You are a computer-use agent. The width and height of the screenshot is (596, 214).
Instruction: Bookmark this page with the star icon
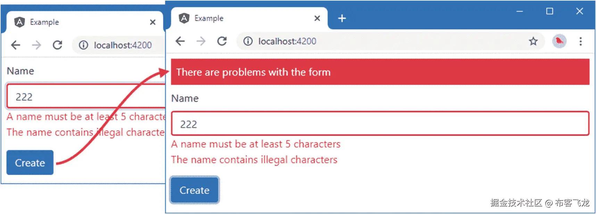(533, 41)
